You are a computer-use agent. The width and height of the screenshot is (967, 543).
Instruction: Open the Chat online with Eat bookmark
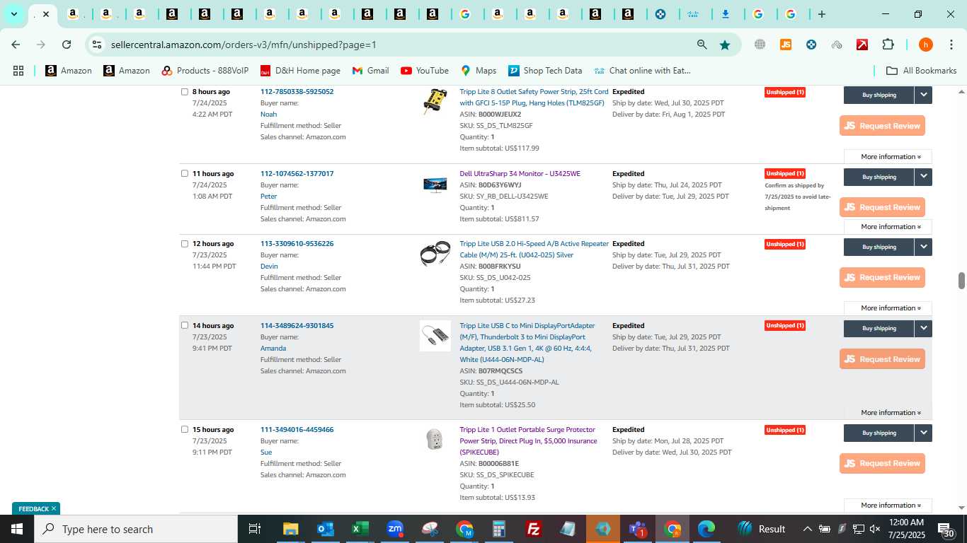click(x=642, y=71)
